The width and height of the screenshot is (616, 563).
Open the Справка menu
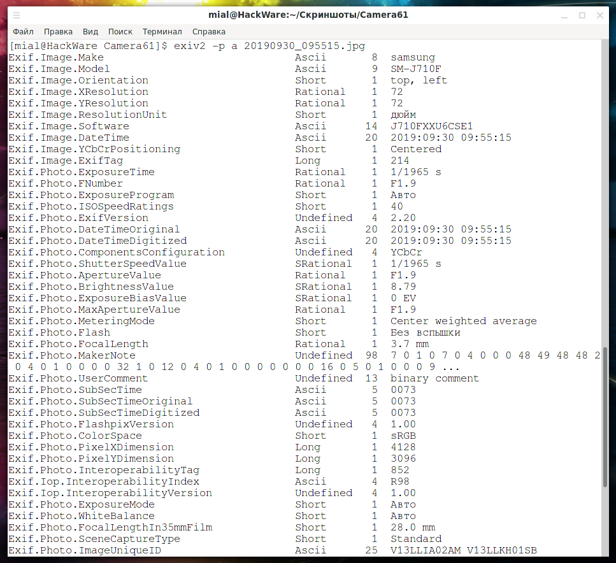pyautogui.click(x=209, y=31)
